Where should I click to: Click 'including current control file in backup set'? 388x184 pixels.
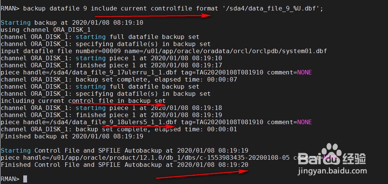point(83,101)
